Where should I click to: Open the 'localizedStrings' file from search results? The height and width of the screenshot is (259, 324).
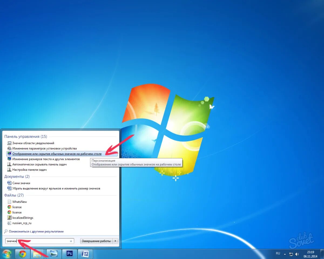pos(22,218)
